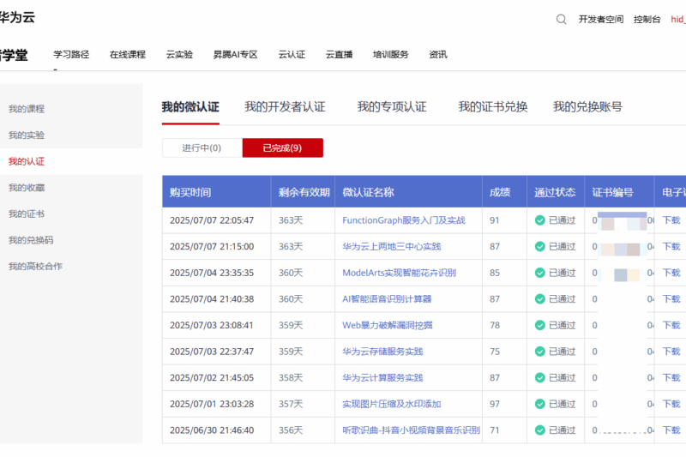Select the 进行中(0) filter

coord(202,147)
